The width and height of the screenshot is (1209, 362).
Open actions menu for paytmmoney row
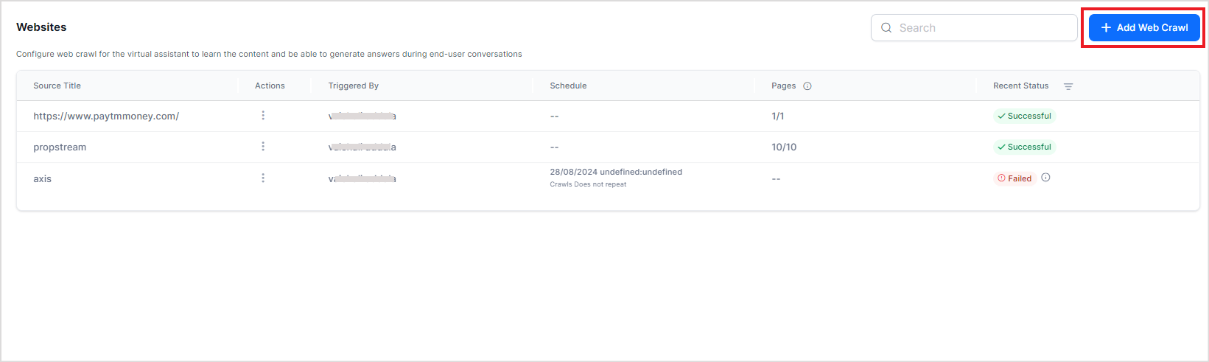(263, 116)
